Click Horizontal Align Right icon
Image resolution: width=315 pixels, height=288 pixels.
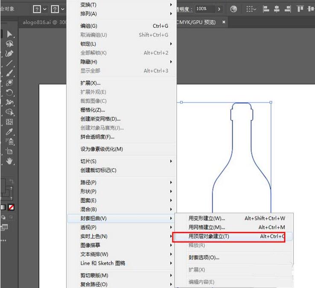tap(288, 9)
